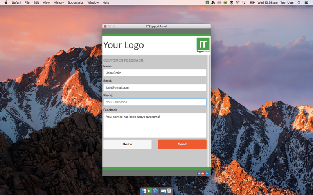This screenshot has width=313, height=195.
Task: Click the Feedback: label
Action: [x=110, y=110]
